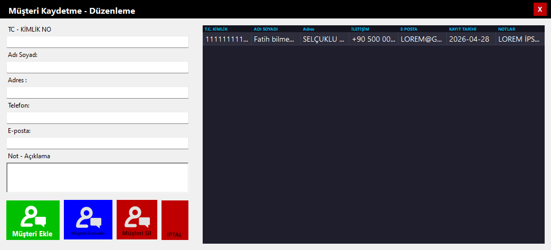551x250 pixels.
Task: Select the ADI SOYADI column header
Action: (x=276, y=29)
